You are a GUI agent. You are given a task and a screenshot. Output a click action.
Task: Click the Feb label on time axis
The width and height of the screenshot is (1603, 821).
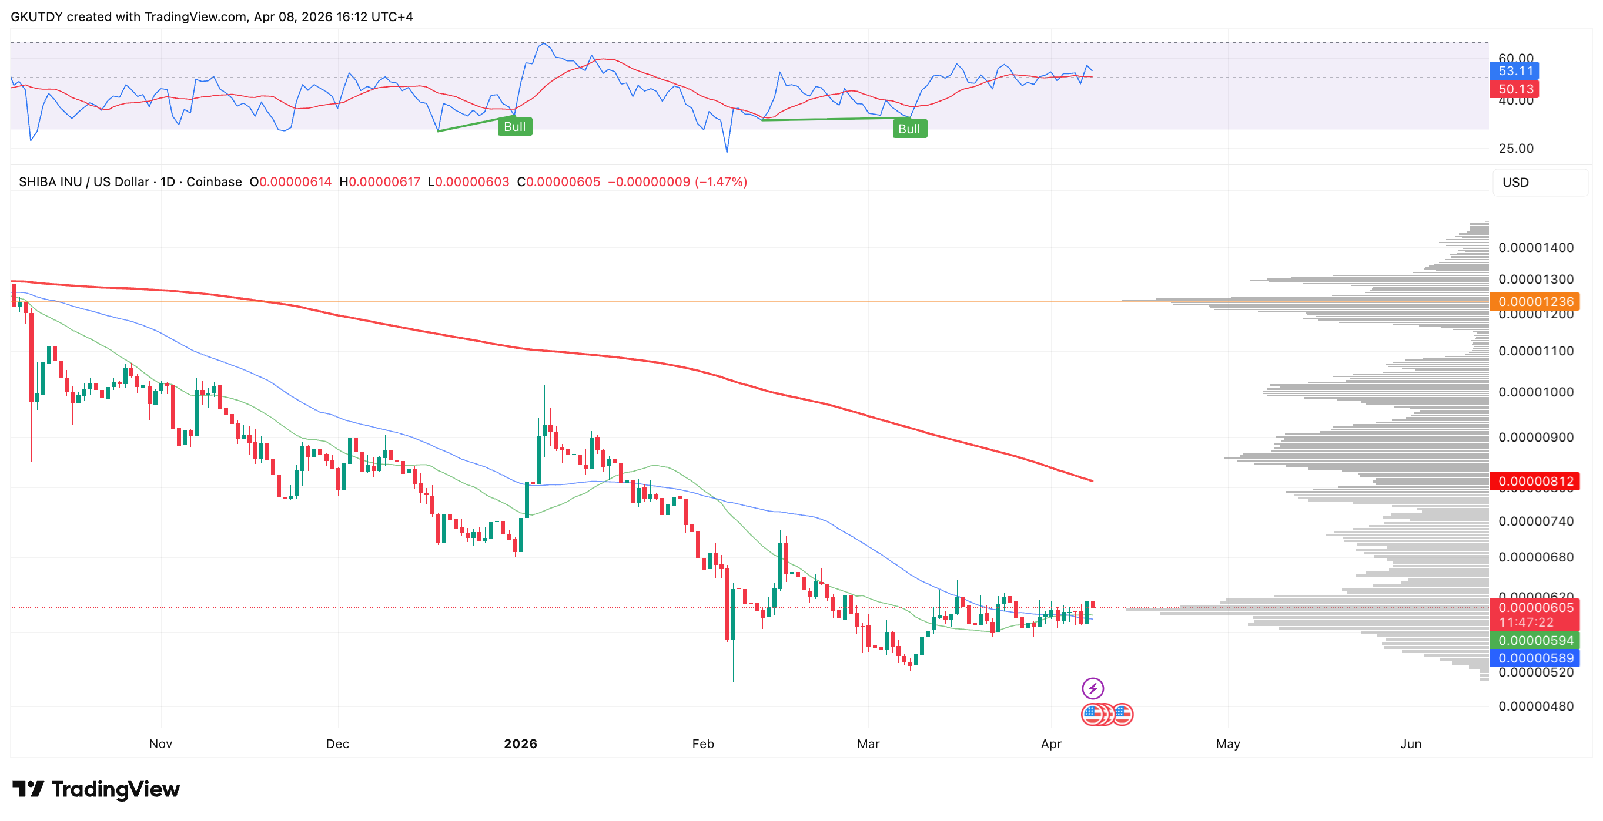click(702, 743)
